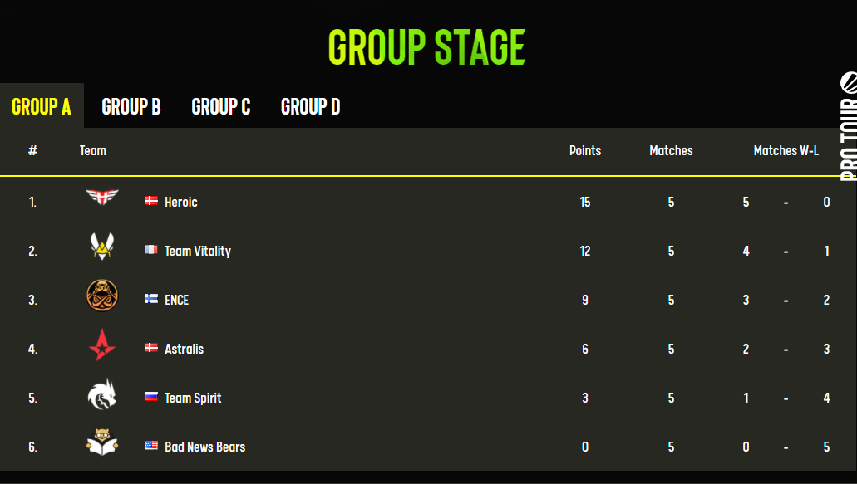The height and width of the screenshot is (484, 857).
Task: Click the Bad News Bears logo
Action: [x=102, y=442]
